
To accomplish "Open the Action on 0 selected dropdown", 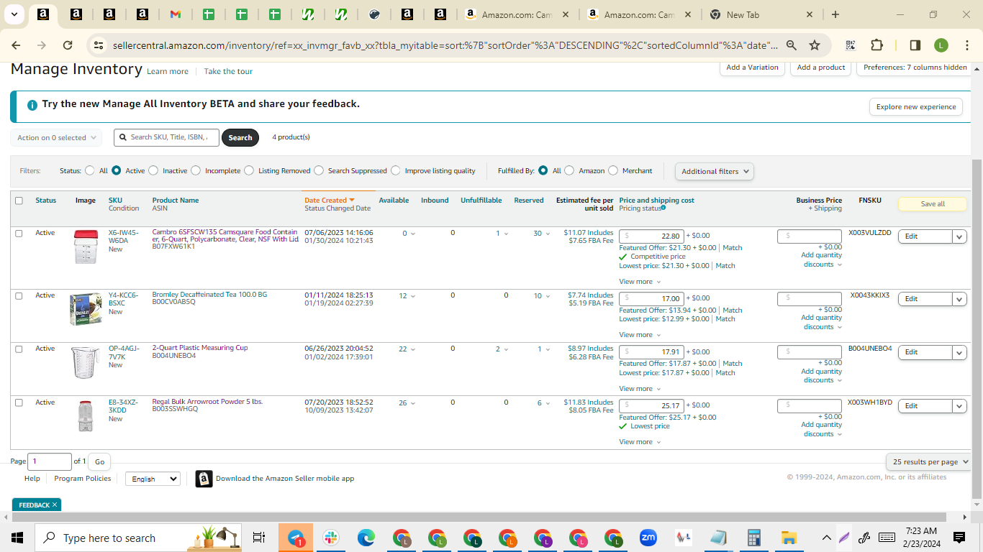I will (56, 137).
